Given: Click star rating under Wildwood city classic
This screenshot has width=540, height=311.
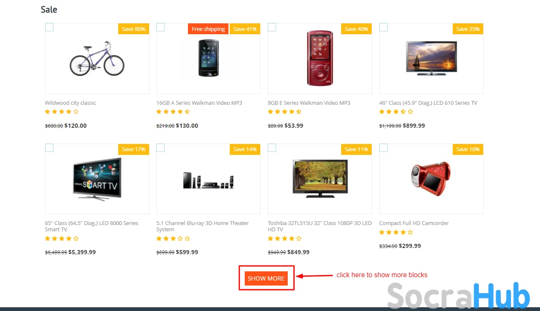Looking at the screenshot, I should coord(61,112).
